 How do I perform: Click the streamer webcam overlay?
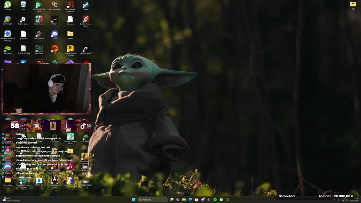tap(46, 89)
